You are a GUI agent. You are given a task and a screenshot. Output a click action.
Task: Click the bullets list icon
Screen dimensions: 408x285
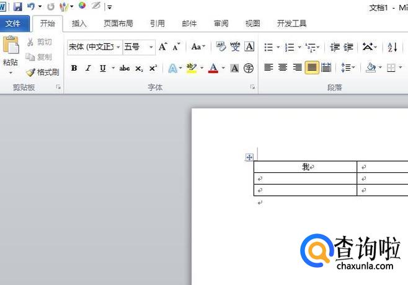pos(268,47)
